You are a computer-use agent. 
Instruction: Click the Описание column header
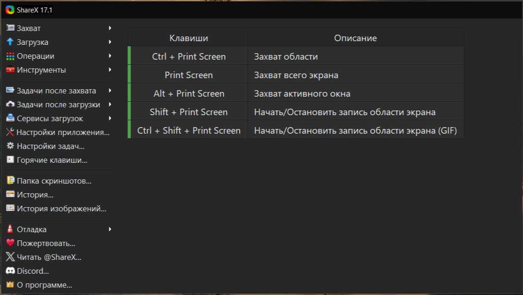tap(356, 37)
